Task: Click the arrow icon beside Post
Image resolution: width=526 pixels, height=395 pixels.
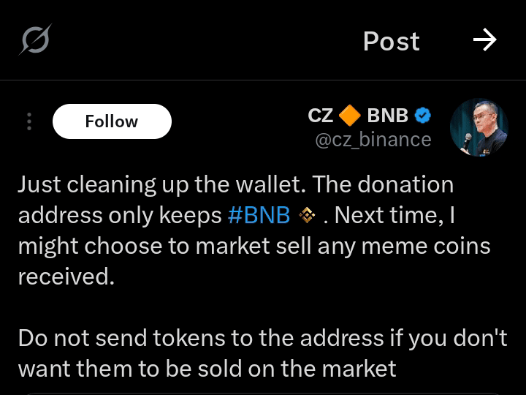Action: tap(484, 40)
